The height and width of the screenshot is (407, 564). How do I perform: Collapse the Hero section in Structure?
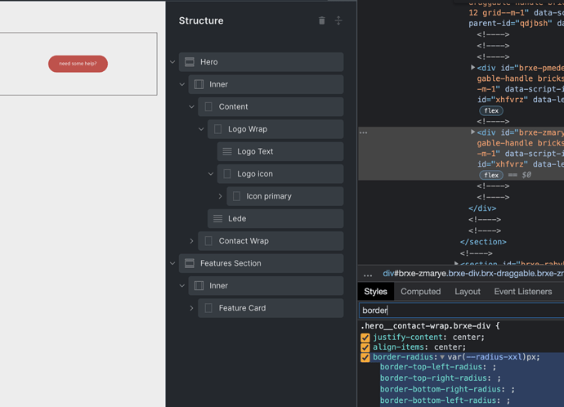pyautogui.click(x=172, y=62)
